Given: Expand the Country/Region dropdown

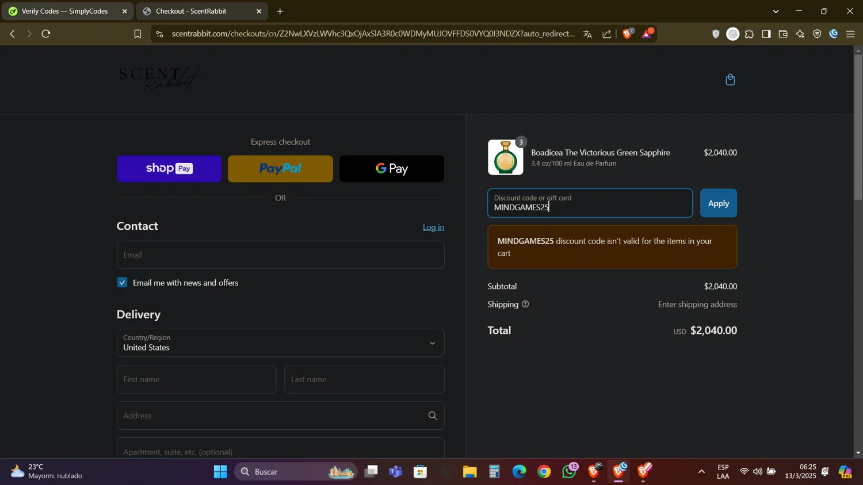Looking at the screenshot, I should [x=280, y=342].
